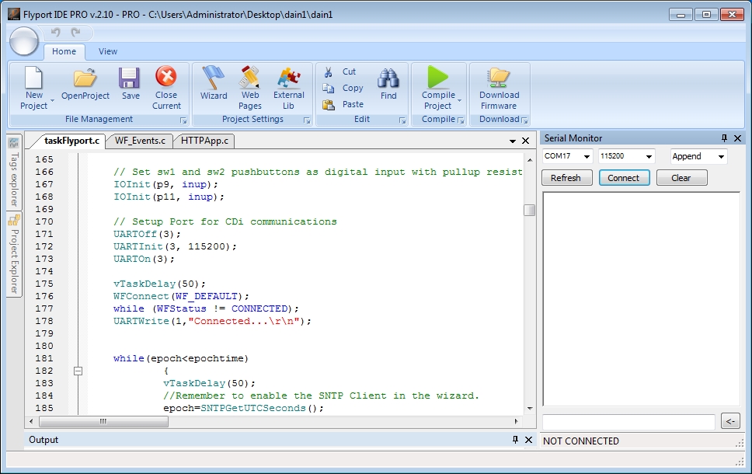Image resolution: width=752 pixels, height=474 pixels.
Task: Copy the selected code
Action: 343,89
